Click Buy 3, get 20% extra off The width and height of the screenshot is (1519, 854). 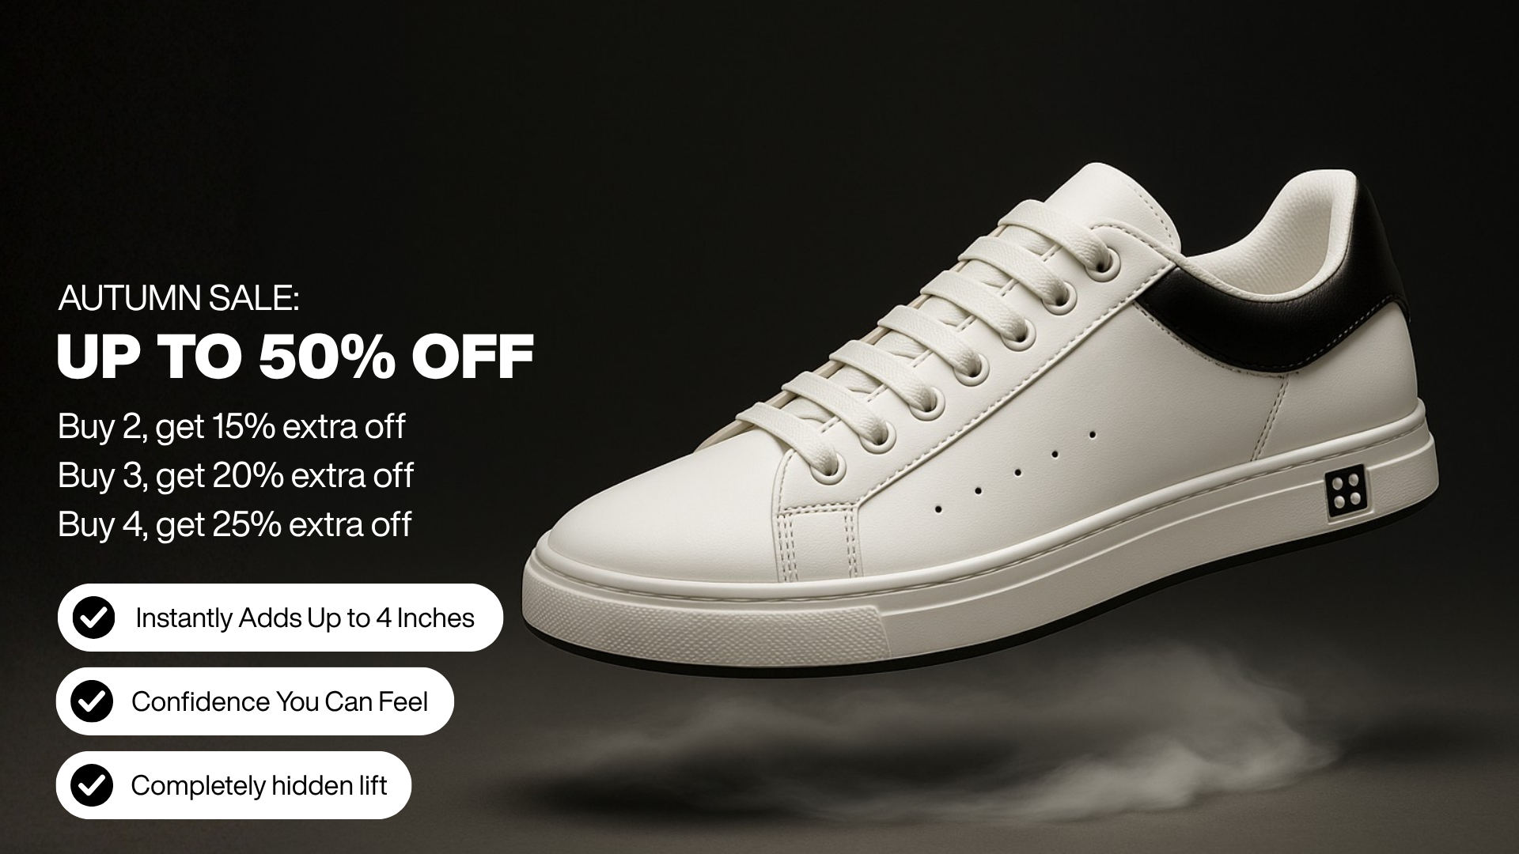coord(235,476)
